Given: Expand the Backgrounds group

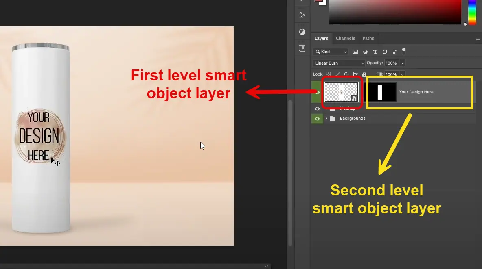Looking at the screenshot, I should tap(326, 119).
